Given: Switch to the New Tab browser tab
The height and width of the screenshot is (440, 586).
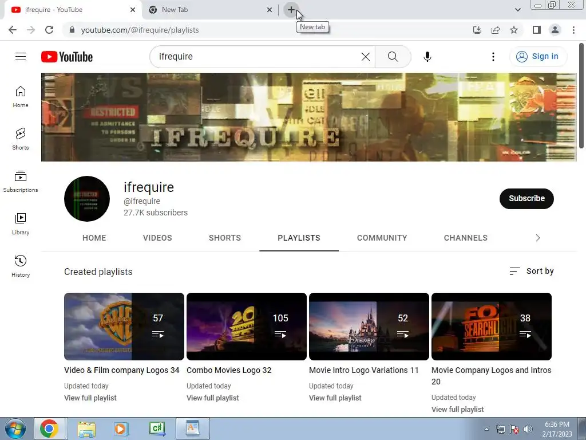Looking at the screenshot, I should 210,10.
